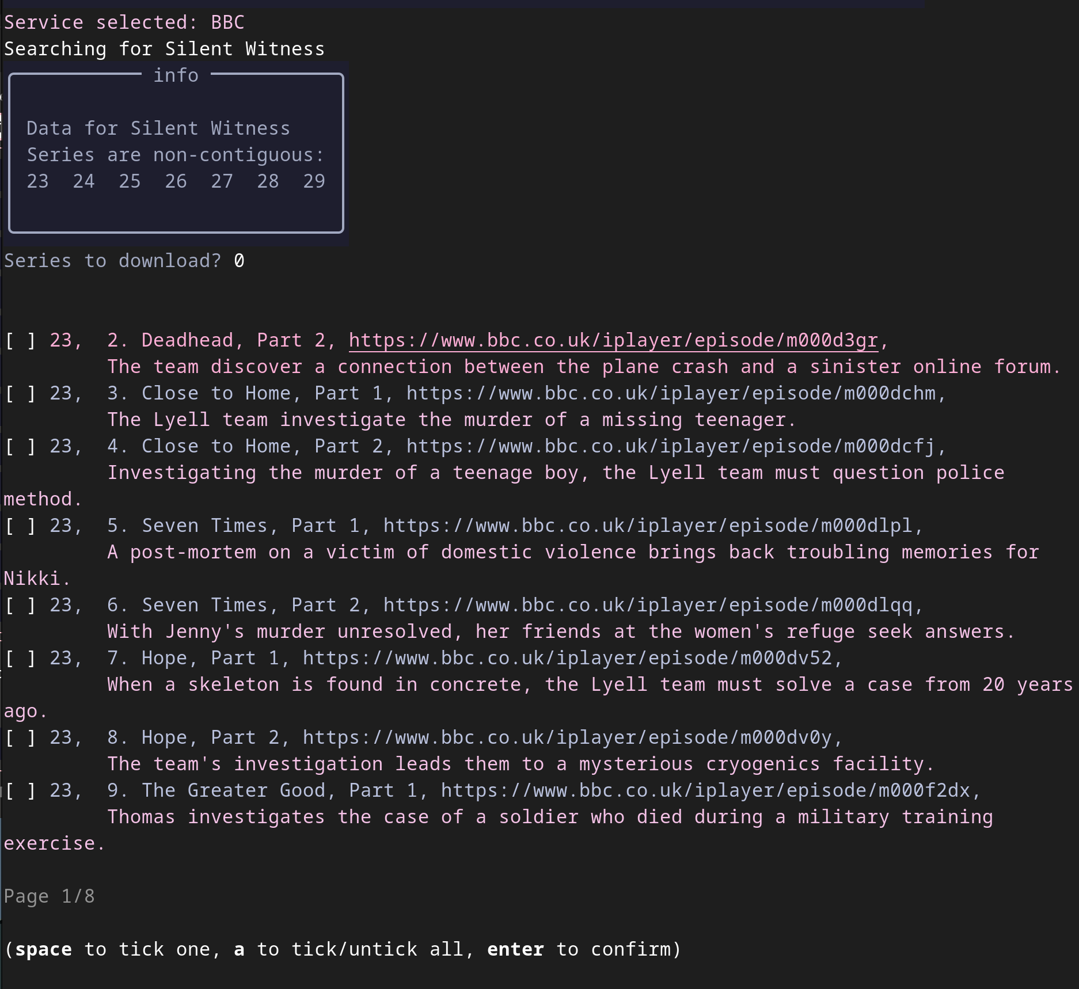This screenshot has width=1079, height=989.
Task: Open the underlined m000d3gr episode link
Action: tap(613, 340)
